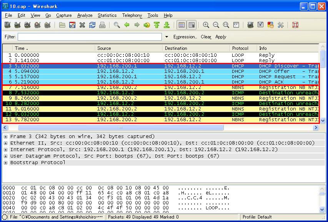
Task: Go to packet number icon
Action: pyautogui.click(x=147, y=25)
